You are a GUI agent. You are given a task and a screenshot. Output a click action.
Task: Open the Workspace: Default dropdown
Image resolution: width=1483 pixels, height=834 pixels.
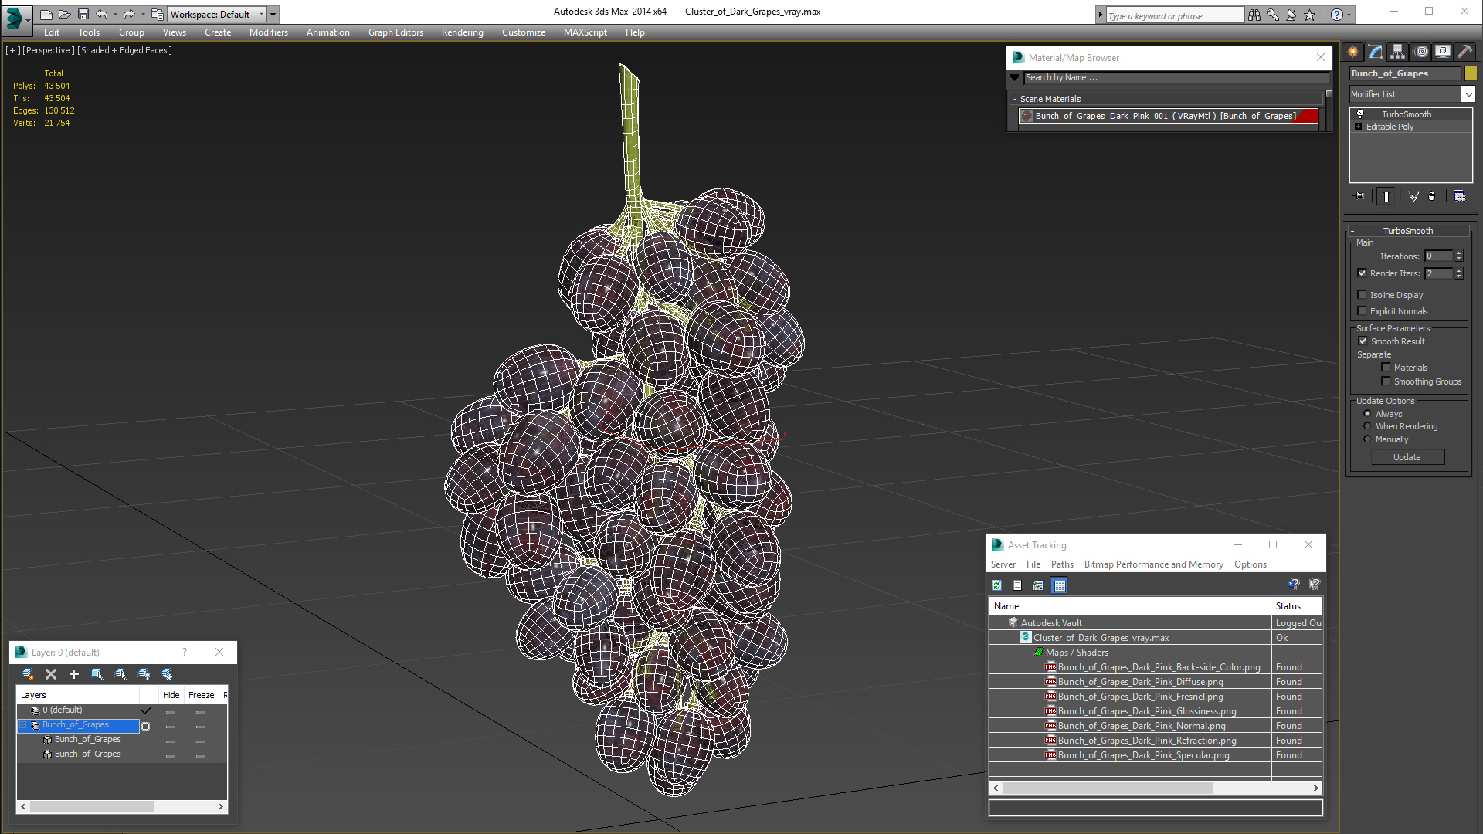click(215, 14)
